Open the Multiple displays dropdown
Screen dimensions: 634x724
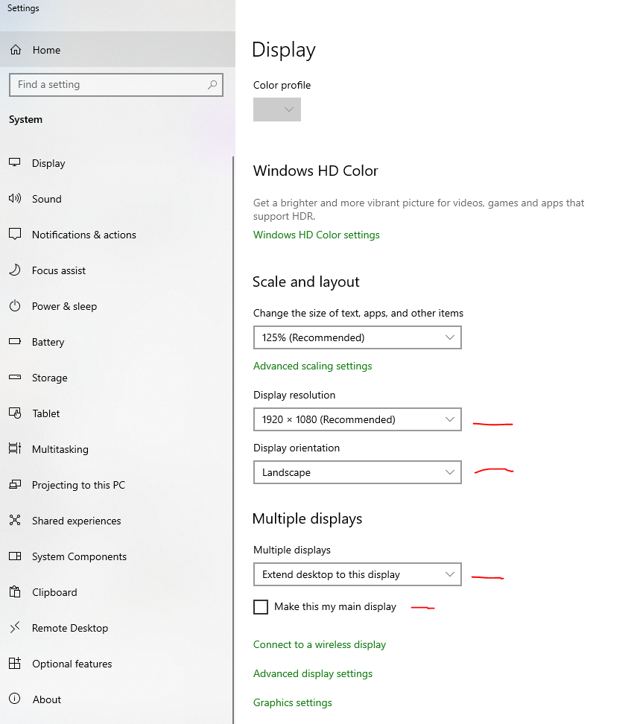tap(358, 574)
